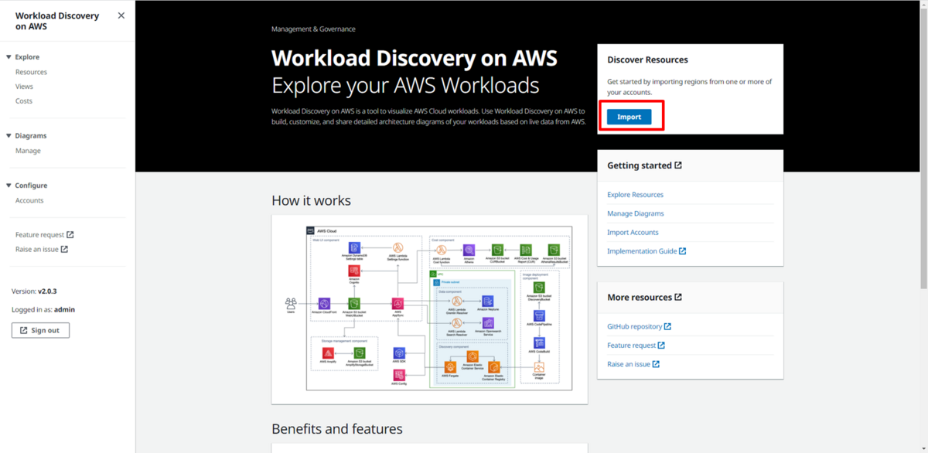
Task: Open the Getting started heading link
Action: tap(644, 165)
